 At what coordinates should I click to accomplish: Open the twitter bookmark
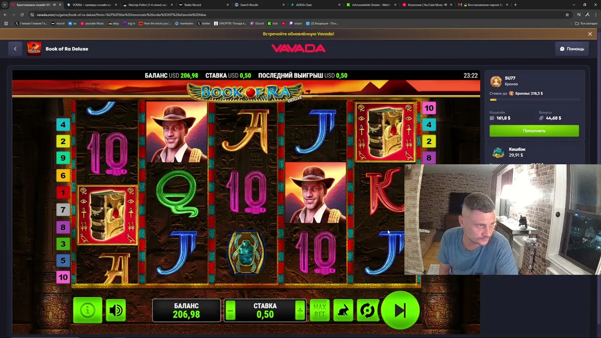point(204,23)
